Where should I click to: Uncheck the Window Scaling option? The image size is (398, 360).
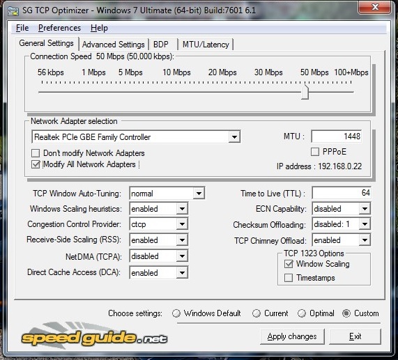click(289, 264)
